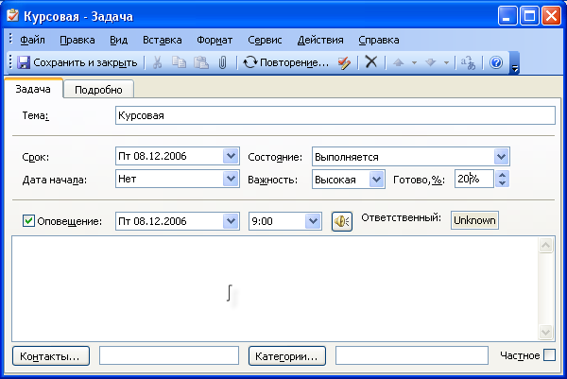Click Сохранить и закрыть button

(x=77, y=62)
